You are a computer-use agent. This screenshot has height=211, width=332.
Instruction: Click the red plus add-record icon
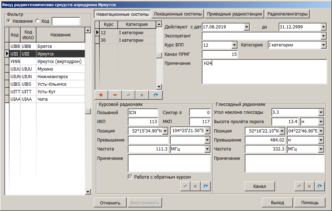pos(101,95)
